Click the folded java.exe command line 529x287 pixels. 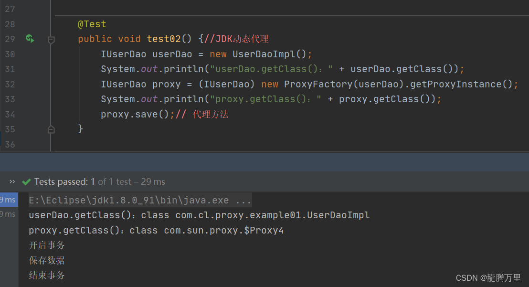coord(140,200)
